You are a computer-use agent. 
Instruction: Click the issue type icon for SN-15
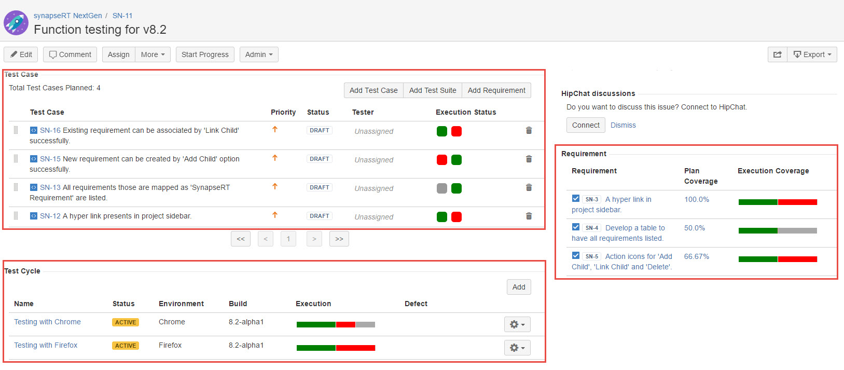pyautogui.click(x=34, y=159)
